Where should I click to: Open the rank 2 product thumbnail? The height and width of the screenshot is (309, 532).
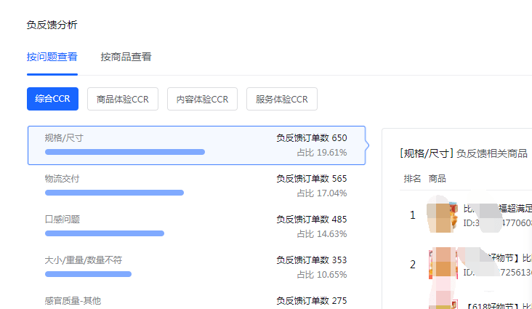[442, 264]
